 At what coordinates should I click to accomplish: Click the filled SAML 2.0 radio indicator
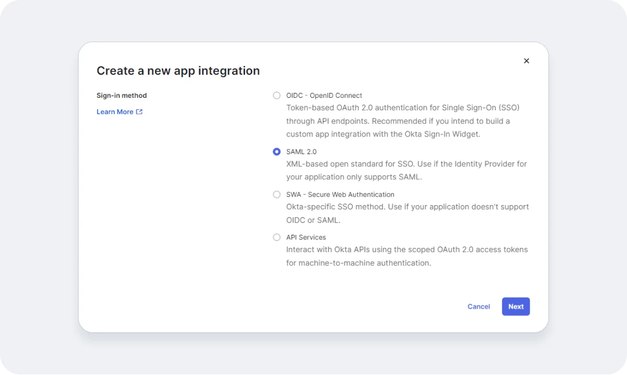276,152
